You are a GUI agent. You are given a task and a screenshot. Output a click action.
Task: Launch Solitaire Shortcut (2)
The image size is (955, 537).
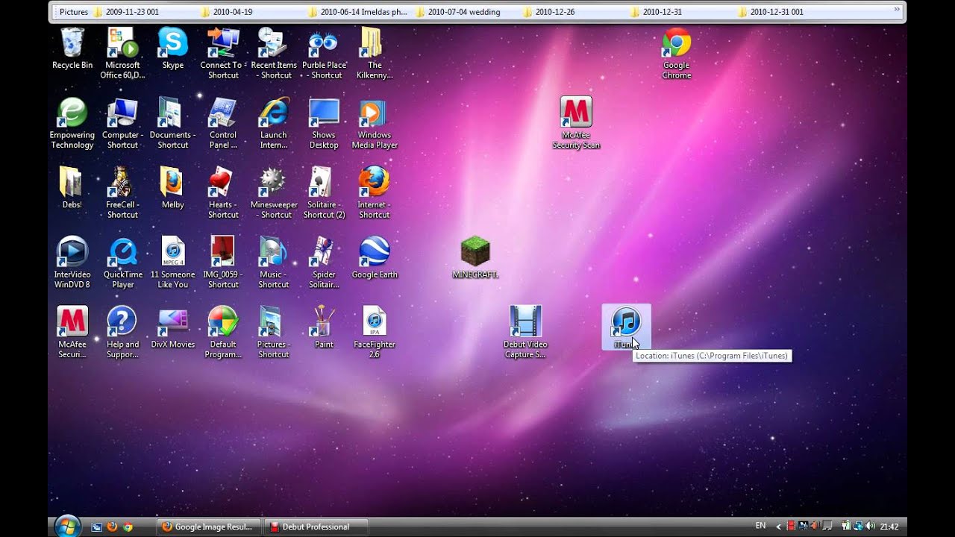pos(324,193)
